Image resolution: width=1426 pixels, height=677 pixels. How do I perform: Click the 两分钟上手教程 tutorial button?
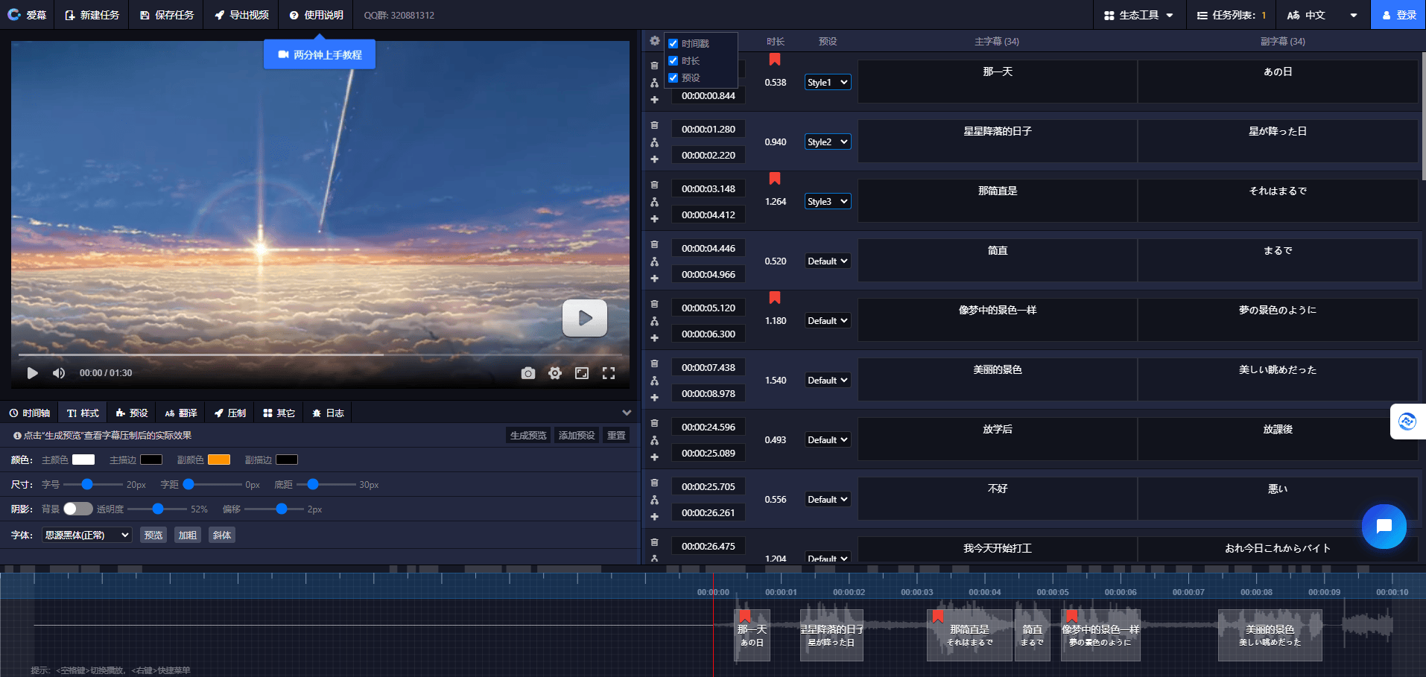[320, 54]
